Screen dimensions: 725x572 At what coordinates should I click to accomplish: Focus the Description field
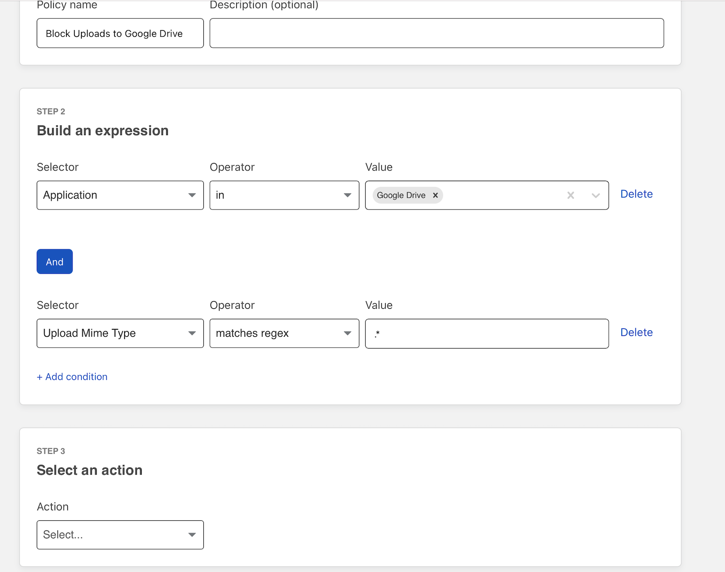coord(436,33)
